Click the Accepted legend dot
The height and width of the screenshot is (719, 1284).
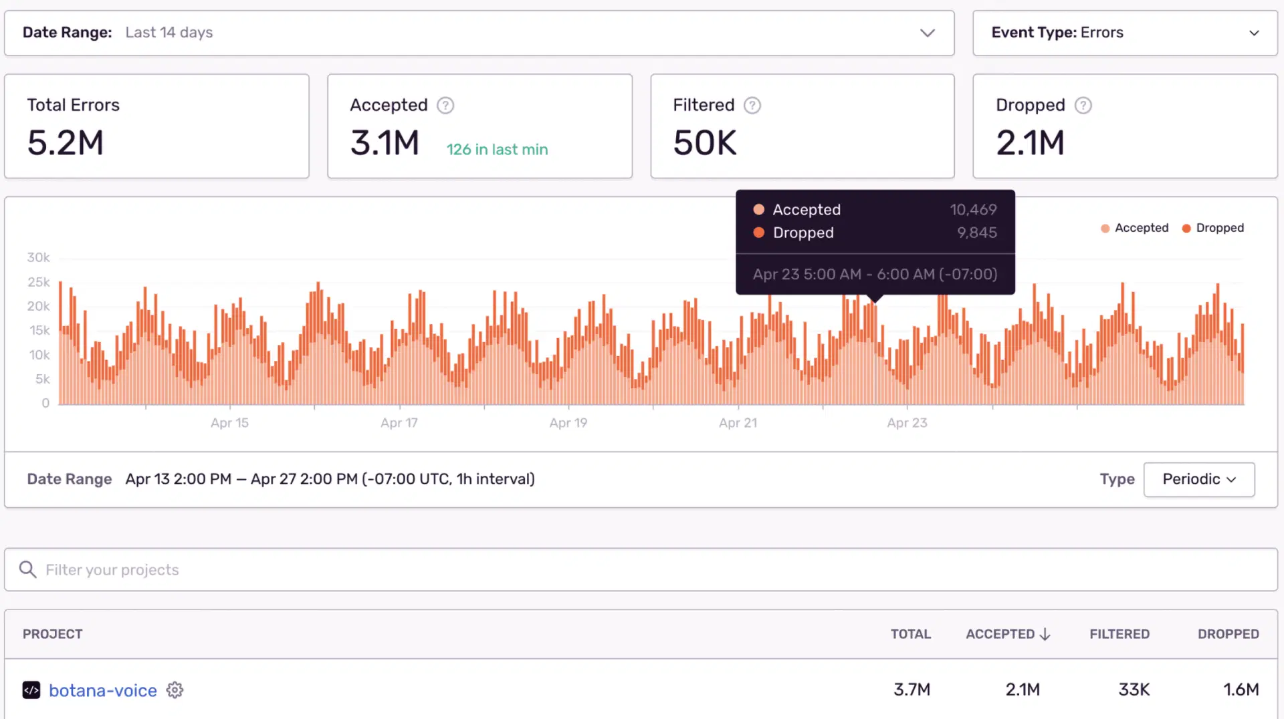tap(1104, 228)
